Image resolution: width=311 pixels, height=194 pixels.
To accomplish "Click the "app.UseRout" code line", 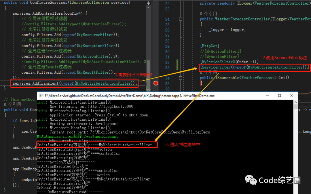I will (x=25, y=147).
